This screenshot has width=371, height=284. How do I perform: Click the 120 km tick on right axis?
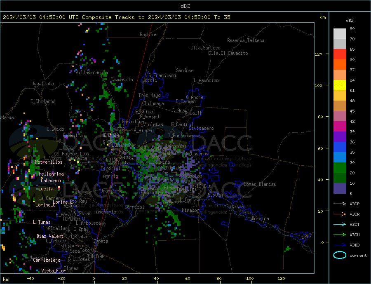point(319,54)
